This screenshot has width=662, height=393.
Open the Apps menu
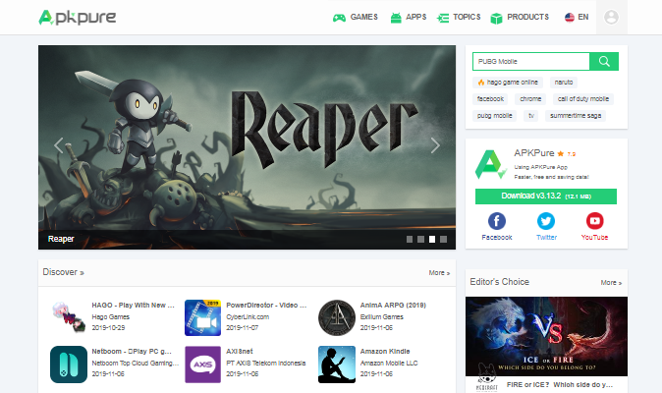point(415,18)
